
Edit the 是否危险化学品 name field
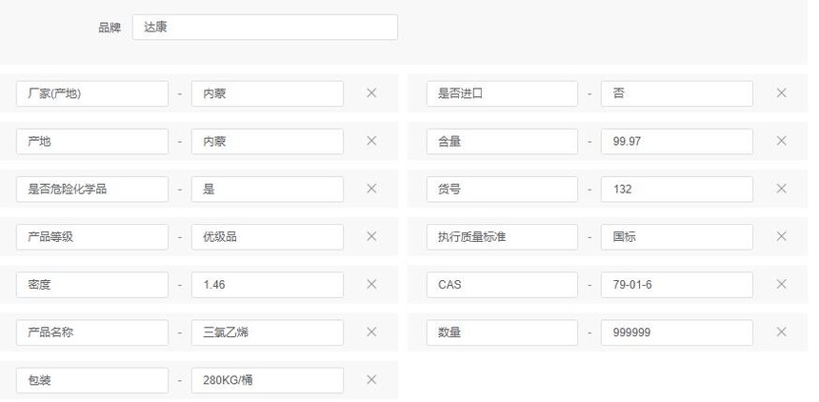(x=92, y=190)
